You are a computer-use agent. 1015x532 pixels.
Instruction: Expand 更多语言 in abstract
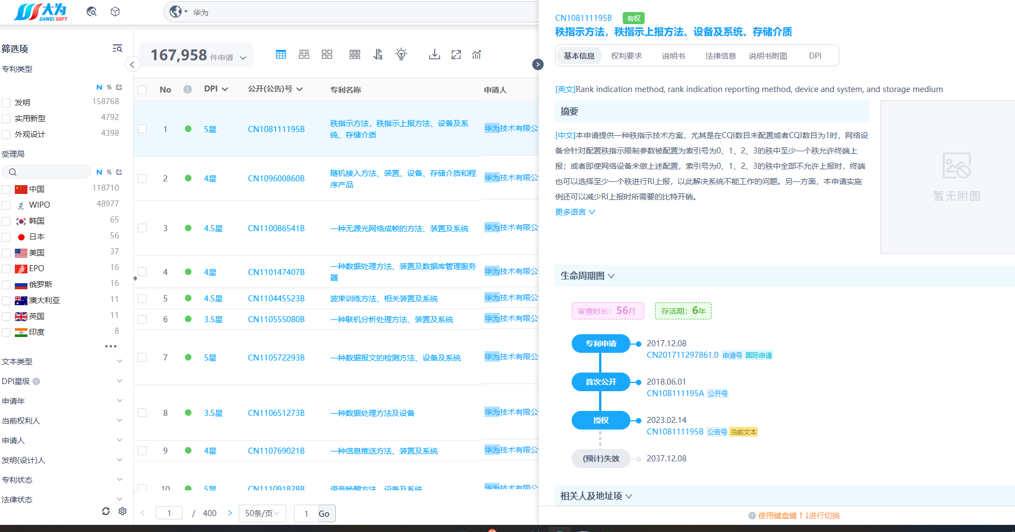click(x=575, y=212)
